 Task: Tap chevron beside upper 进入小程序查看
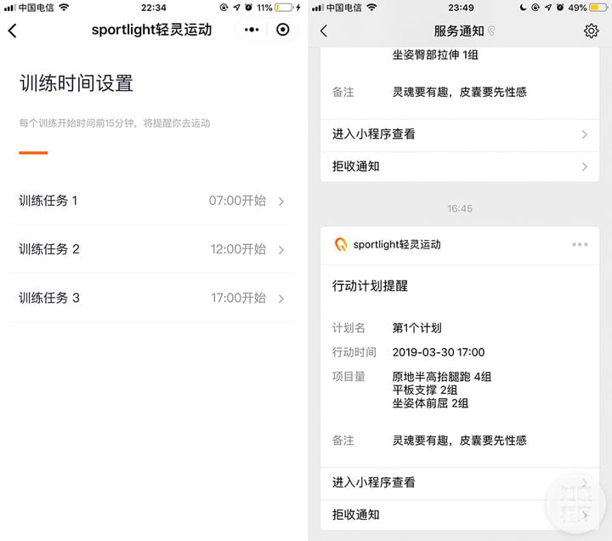[x=584, y=134]
